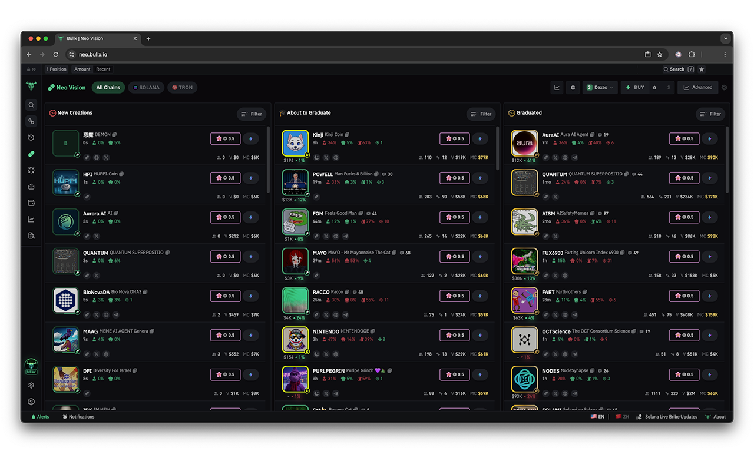Open display settings via the gear icon
This screenshot has height=471, width=754.
[x=573, y=87]
